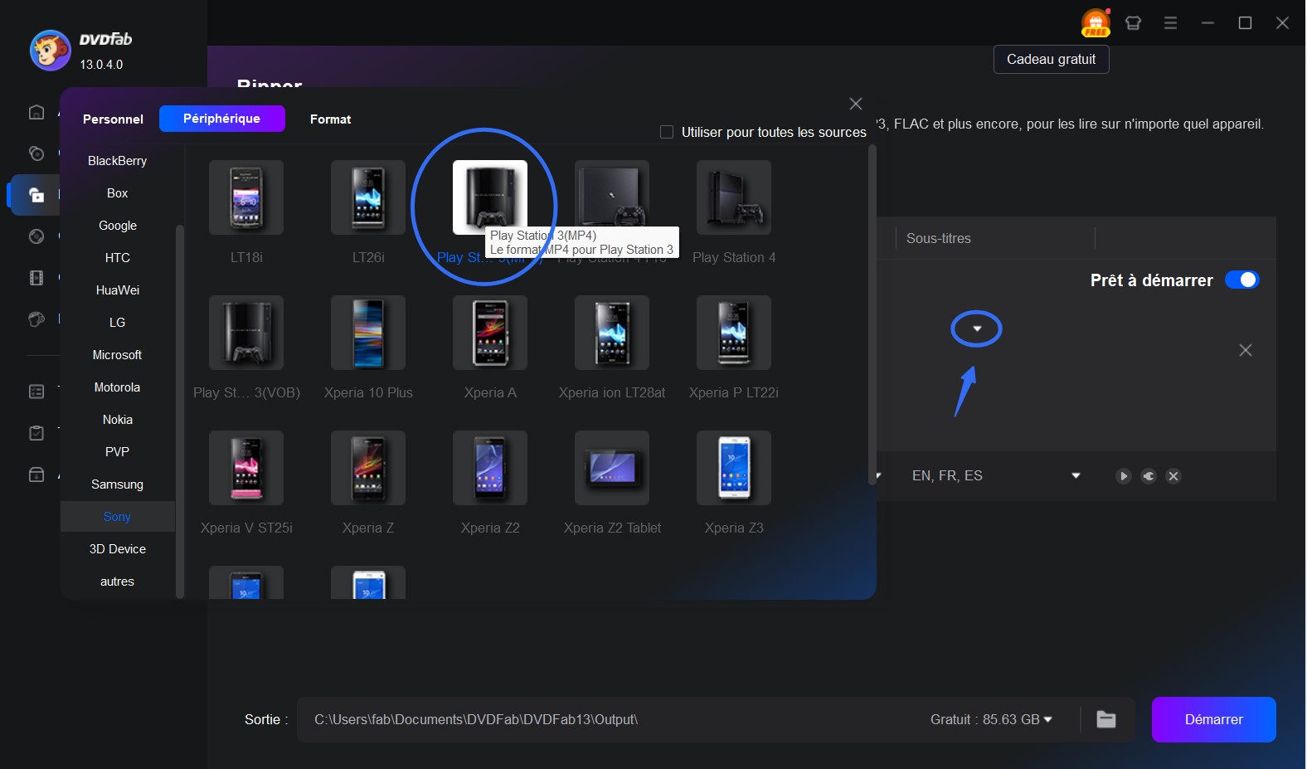The width and height of the screenshot is (1307, 769).
Task: Expand the profile chooser dropdown arrow
Action: pos(977,329)
